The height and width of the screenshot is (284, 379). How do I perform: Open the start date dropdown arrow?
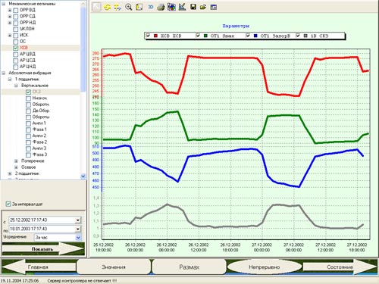(78, 220)
